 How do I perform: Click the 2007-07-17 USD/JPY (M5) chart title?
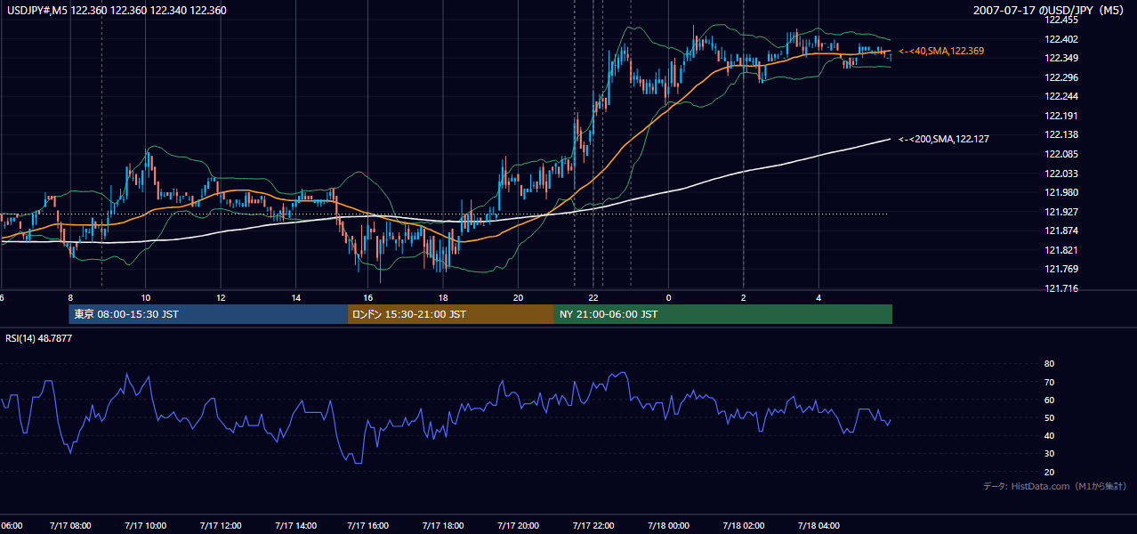(1050, 11)
